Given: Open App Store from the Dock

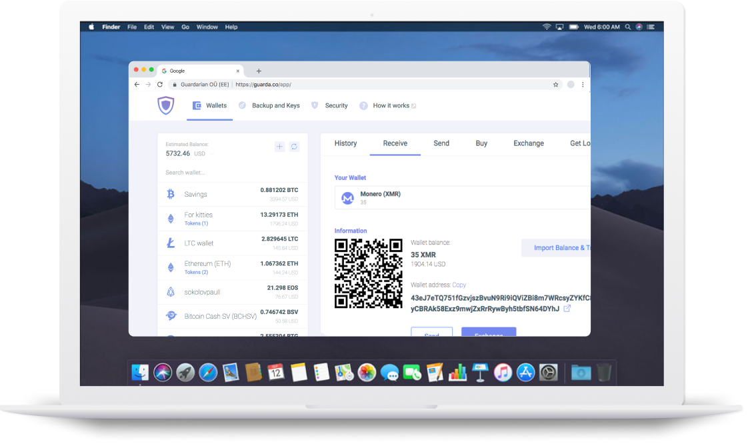Looking at the screenshot, I should click(x=525, y=372).
